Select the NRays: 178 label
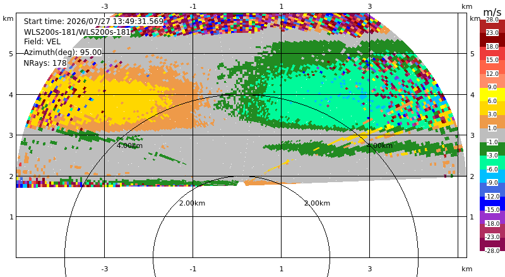The width and height of the screenshot is (505, 277). pos(45,63)
